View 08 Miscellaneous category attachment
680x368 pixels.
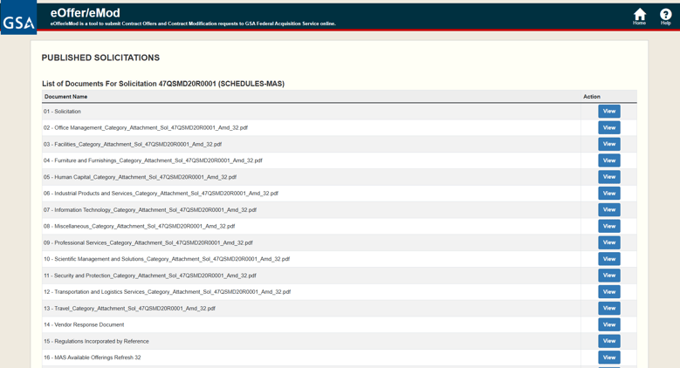[609, 226]
